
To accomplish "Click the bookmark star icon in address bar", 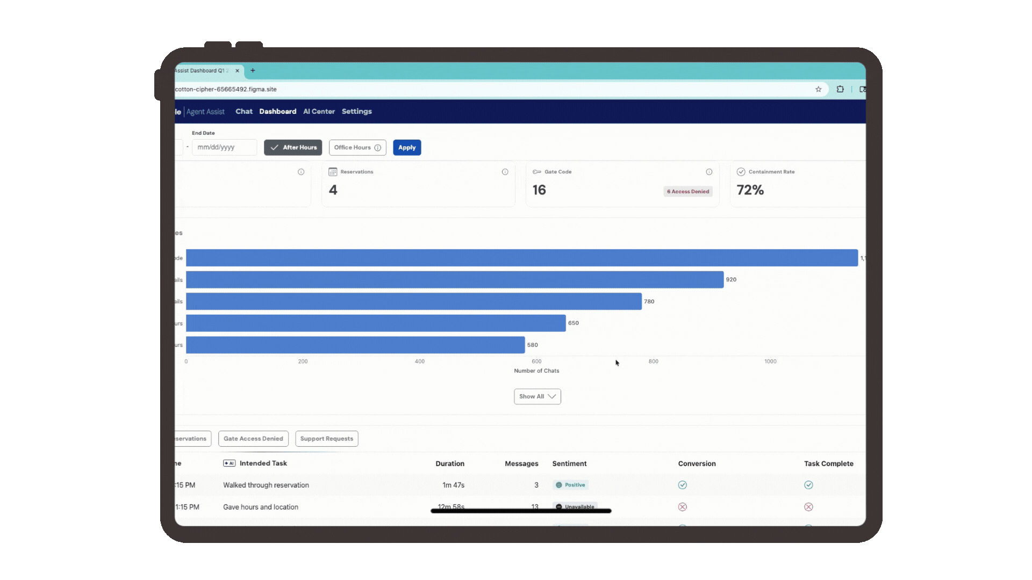I will pos(819,89).
